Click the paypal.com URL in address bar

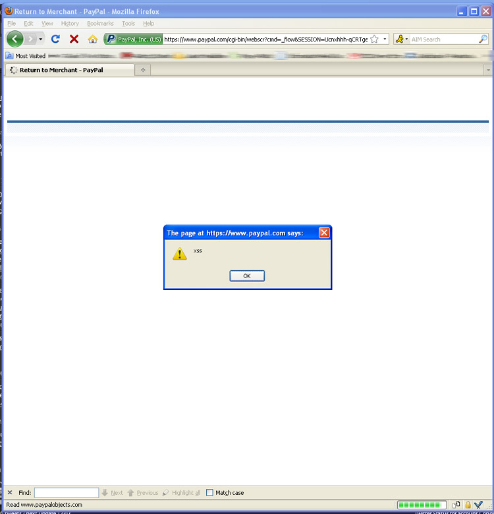265,40
